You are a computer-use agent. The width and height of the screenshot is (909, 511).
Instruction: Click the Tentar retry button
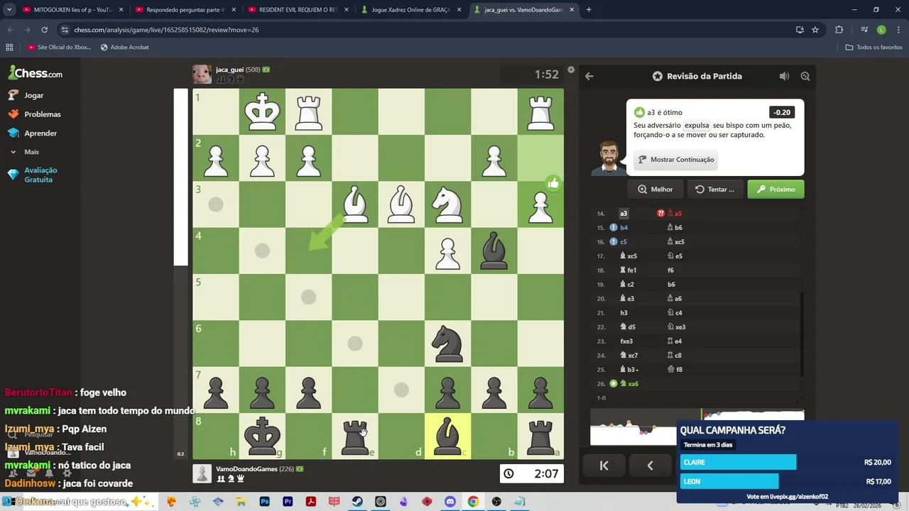(715, 189)
